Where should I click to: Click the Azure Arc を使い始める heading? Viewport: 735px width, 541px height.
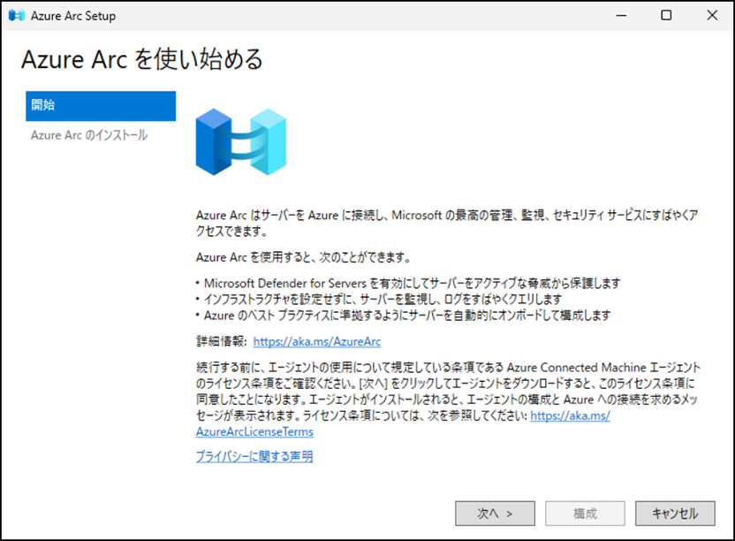pos(142,59)
